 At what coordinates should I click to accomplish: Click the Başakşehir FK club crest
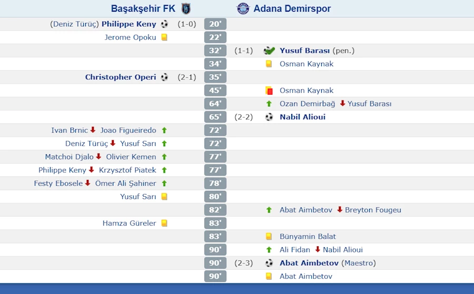(186, 8)
